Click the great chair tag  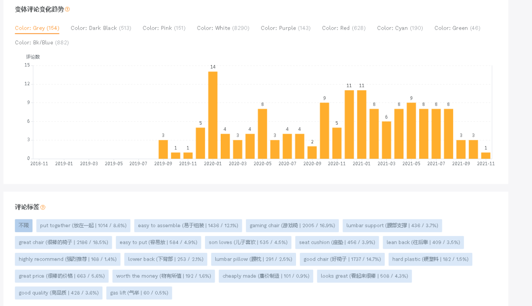[x=63, y=242]
